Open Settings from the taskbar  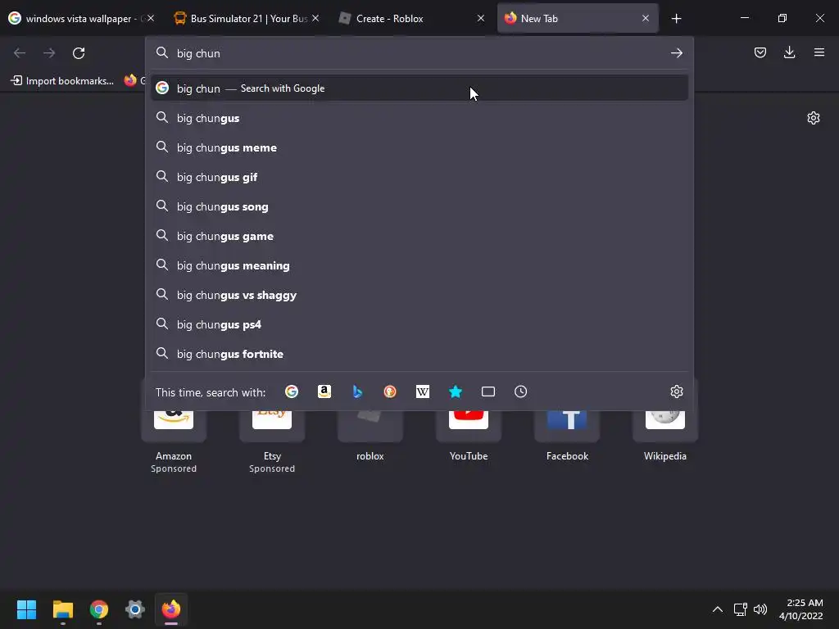pyautogui.click(x=135, y=609)
